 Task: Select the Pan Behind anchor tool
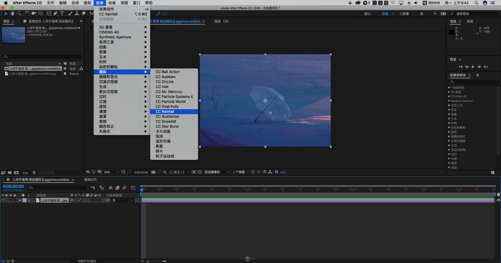click(x=41, y=13)
